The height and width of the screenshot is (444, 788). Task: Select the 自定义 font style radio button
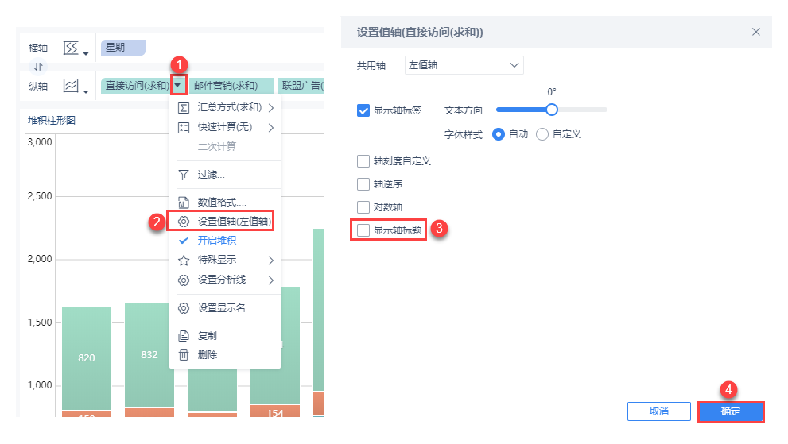pos(543,134)
